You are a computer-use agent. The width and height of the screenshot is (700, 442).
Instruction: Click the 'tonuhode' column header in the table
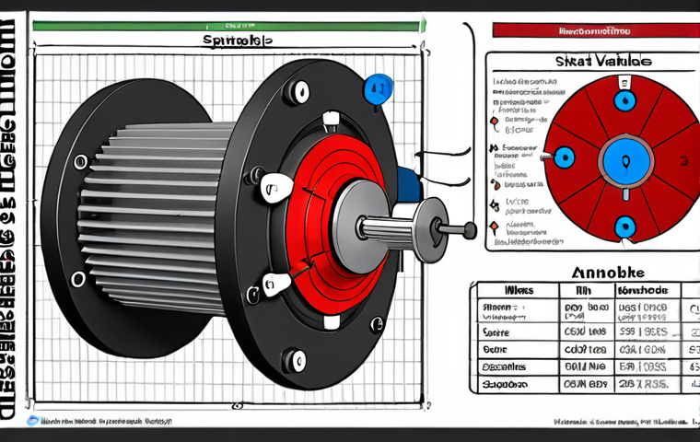[642, 291]
